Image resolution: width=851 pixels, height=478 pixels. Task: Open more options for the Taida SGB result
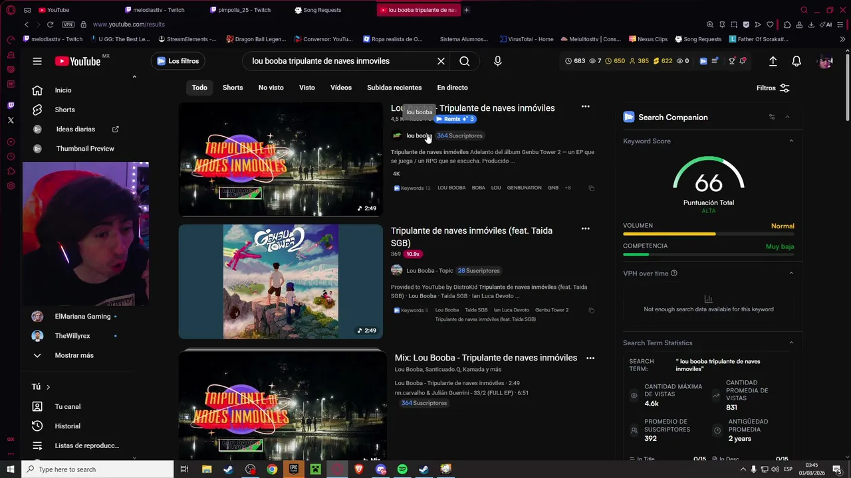coord(585,229)
